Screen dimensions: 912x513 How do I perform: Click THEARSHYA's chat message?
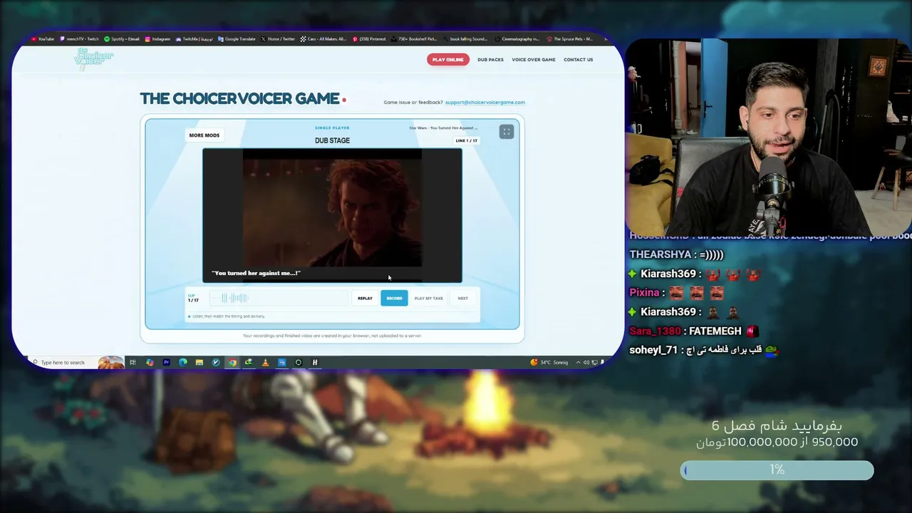pos(676,254)
